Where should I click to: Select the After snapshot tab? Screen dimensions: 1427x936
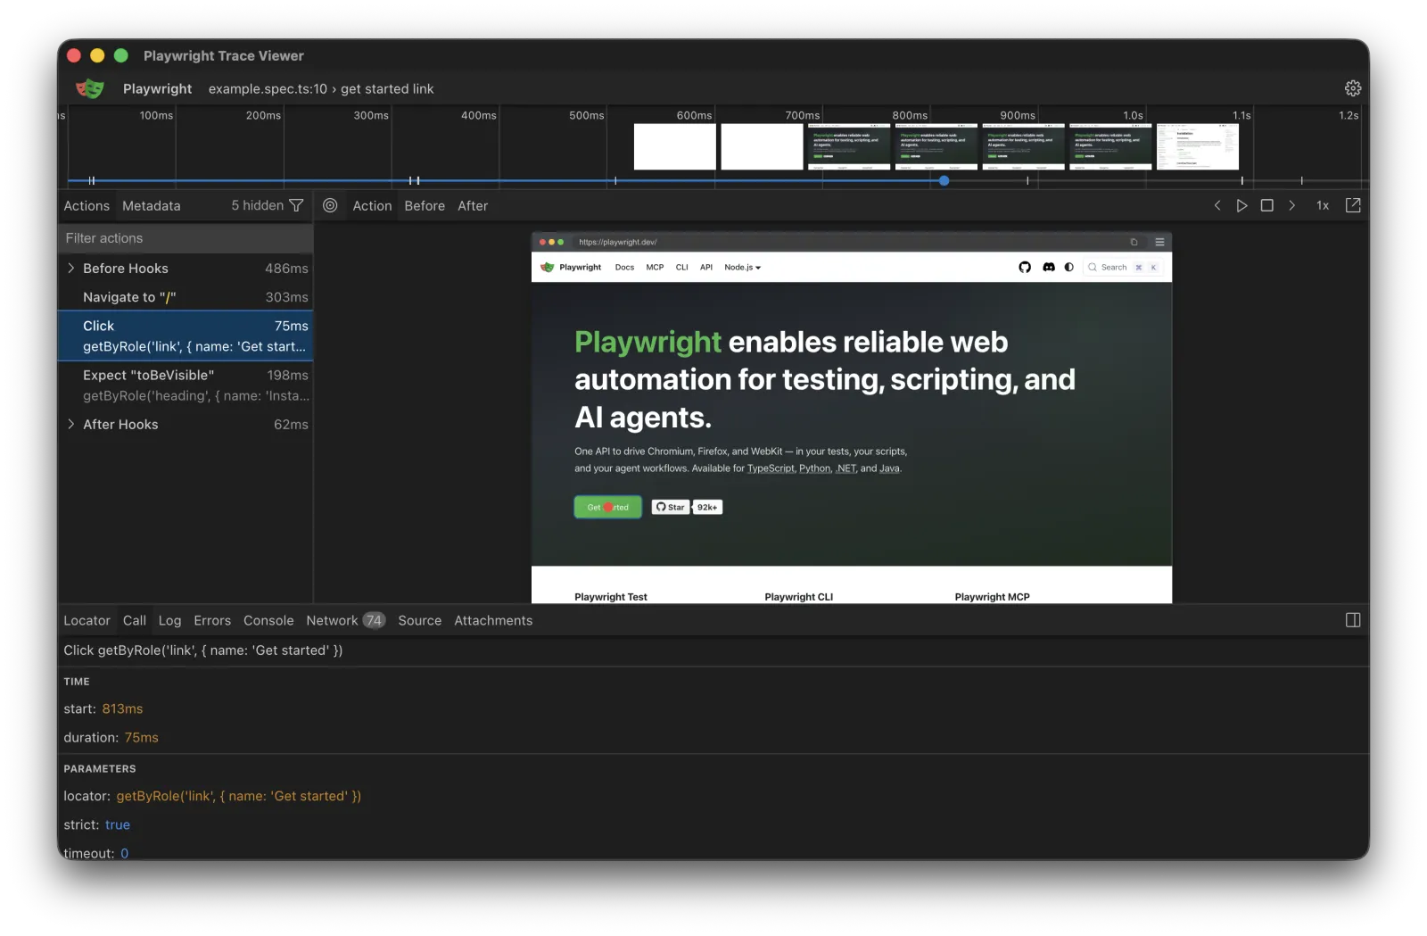click(x=473, y=205)
